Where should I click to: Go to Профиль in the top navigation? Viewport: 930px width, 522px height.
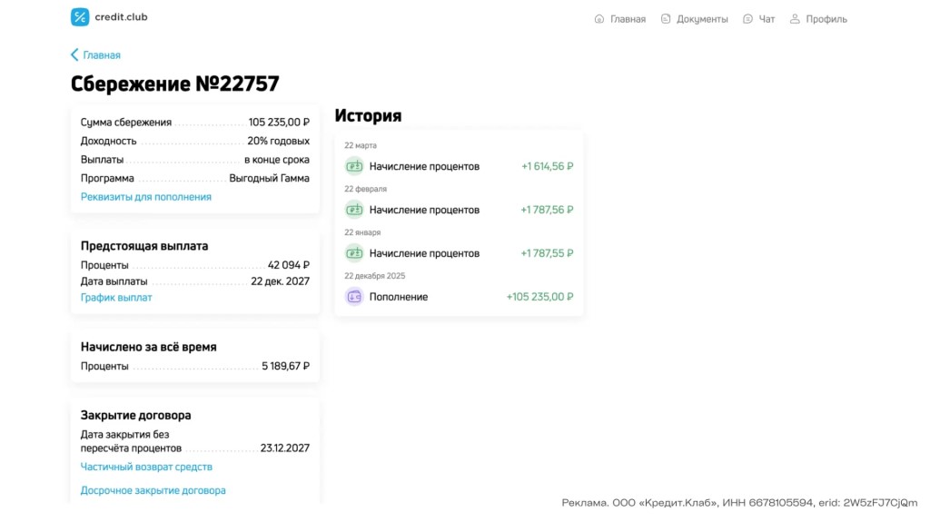click(826, 19)
